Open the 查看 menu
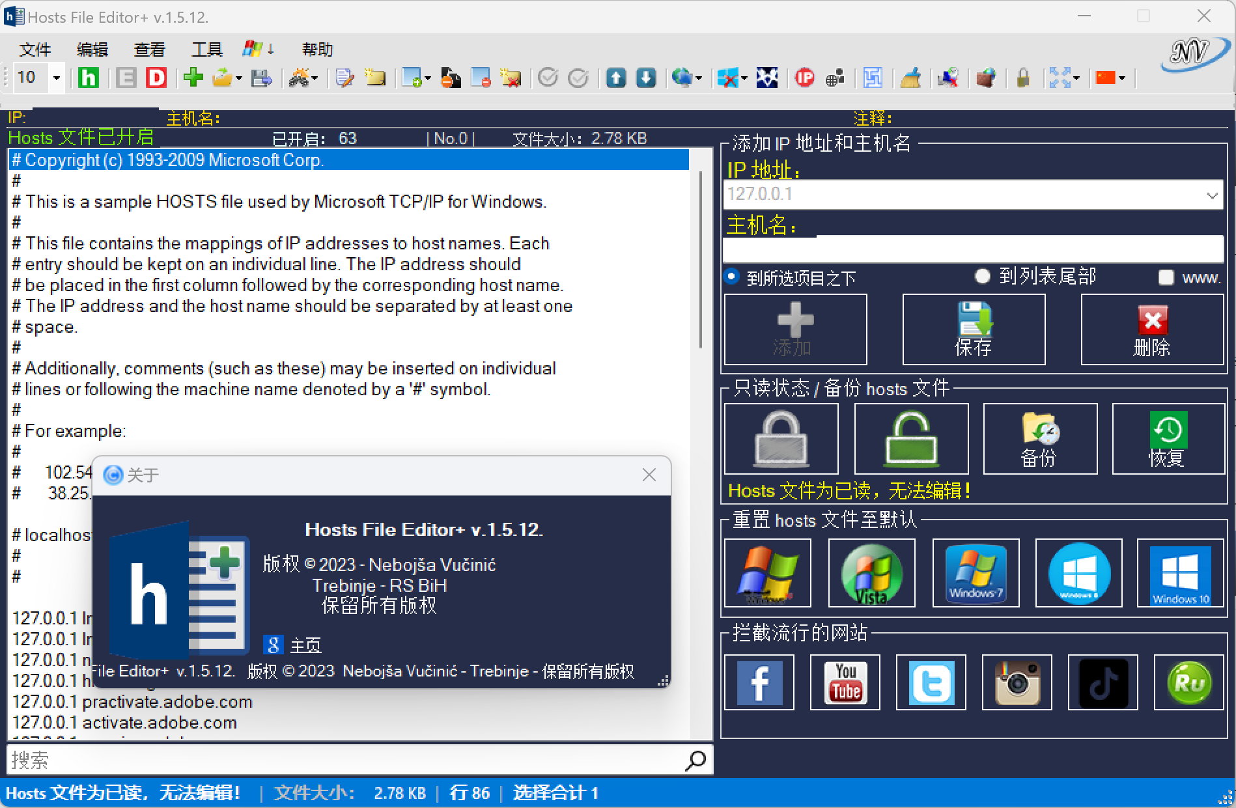The height and width of the screenshot is (808, 1236). (x=150, y=49)
